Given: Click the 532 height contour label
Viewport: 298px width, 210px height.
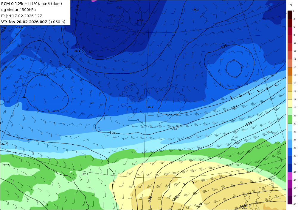Looking at the screenshot, I should [175, 198].
